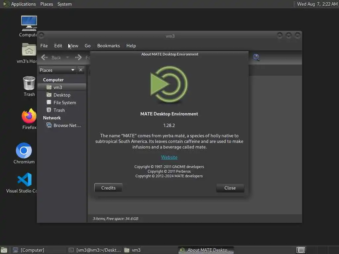Click the Trash bin icon in sidebar
339x254 pixels.
[49, 110]
